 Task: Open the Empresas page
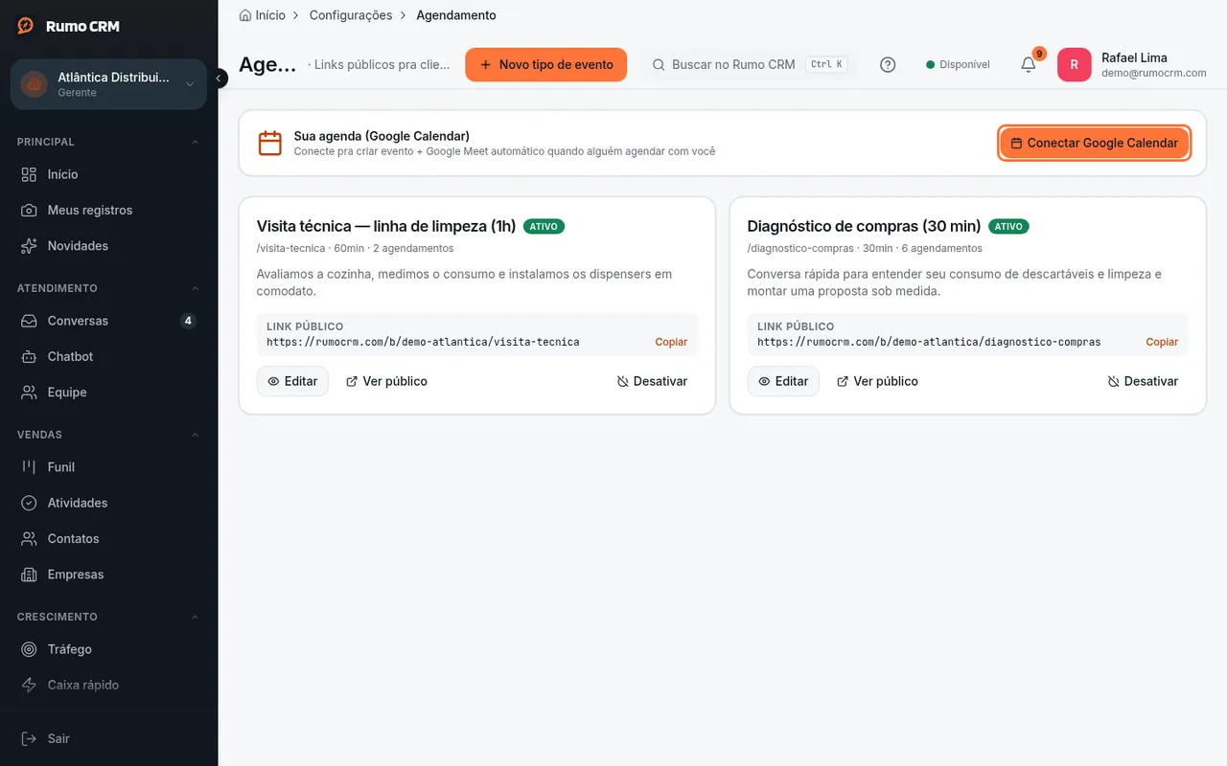[x=109, y=574]
